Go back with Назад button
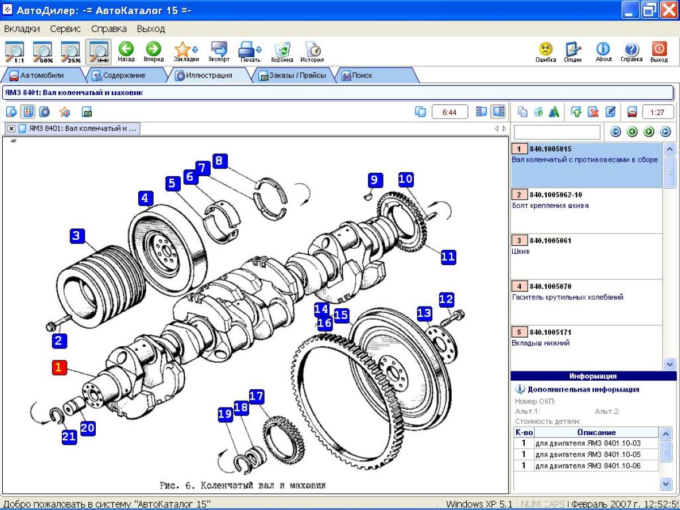The image size is (680, 510). [126, 52]
